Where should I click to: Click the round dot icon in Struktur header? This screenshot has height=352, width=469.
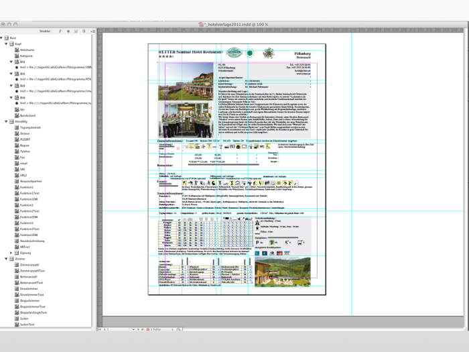[x=68, y=31]
